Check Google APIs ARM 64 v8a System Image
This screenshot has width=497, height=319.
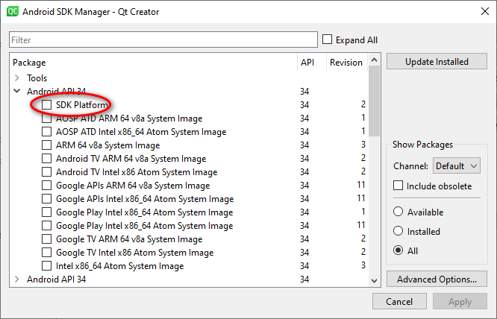pos(46,185)
